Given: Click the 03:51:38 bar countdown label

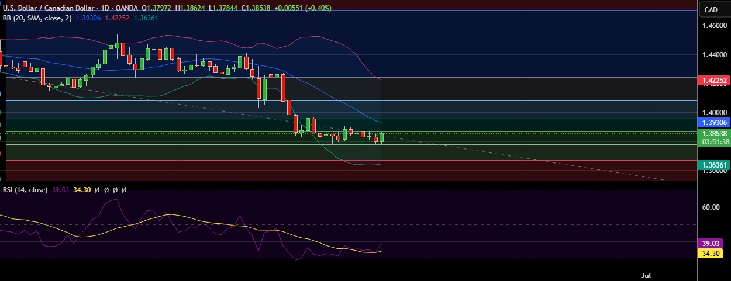Looking at the screenshot, I should coord(714,142).
